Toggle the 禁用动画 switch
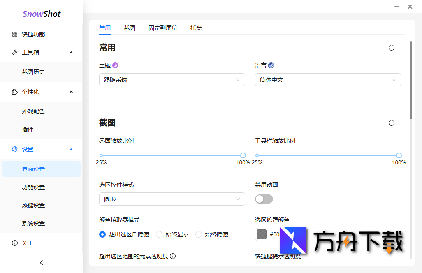The width and height of the screenshot is (422, 273). [264, 199]
